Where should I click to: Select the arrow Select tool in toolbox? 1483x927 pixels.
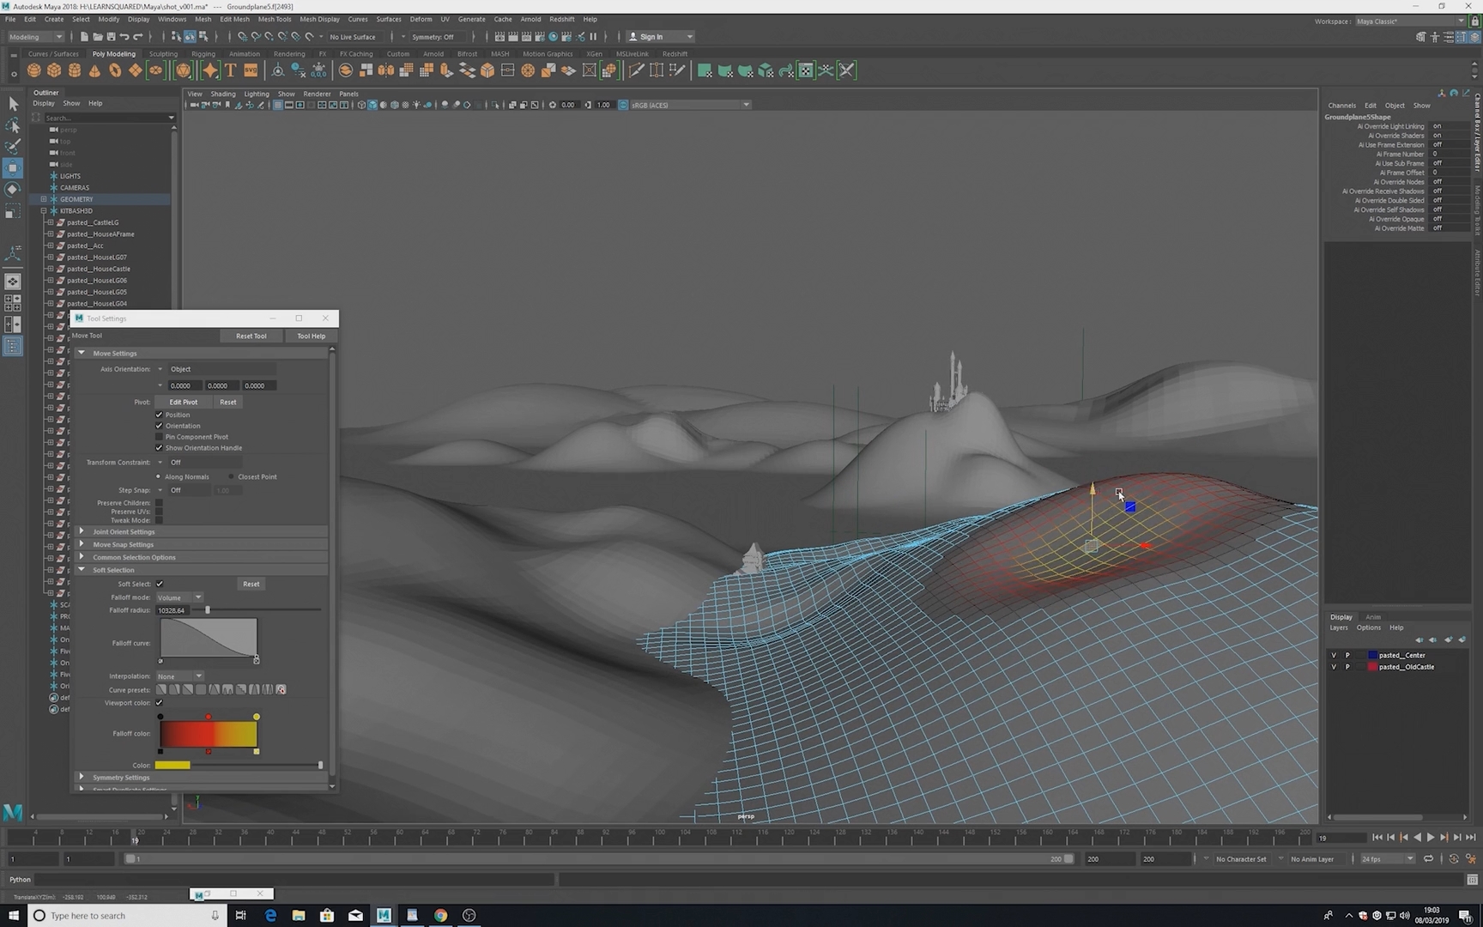[x=13, y=104]
